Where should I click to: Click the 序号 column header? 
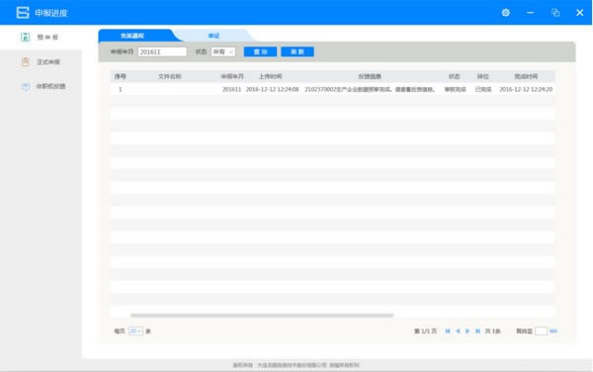click(x=121, y=76)
